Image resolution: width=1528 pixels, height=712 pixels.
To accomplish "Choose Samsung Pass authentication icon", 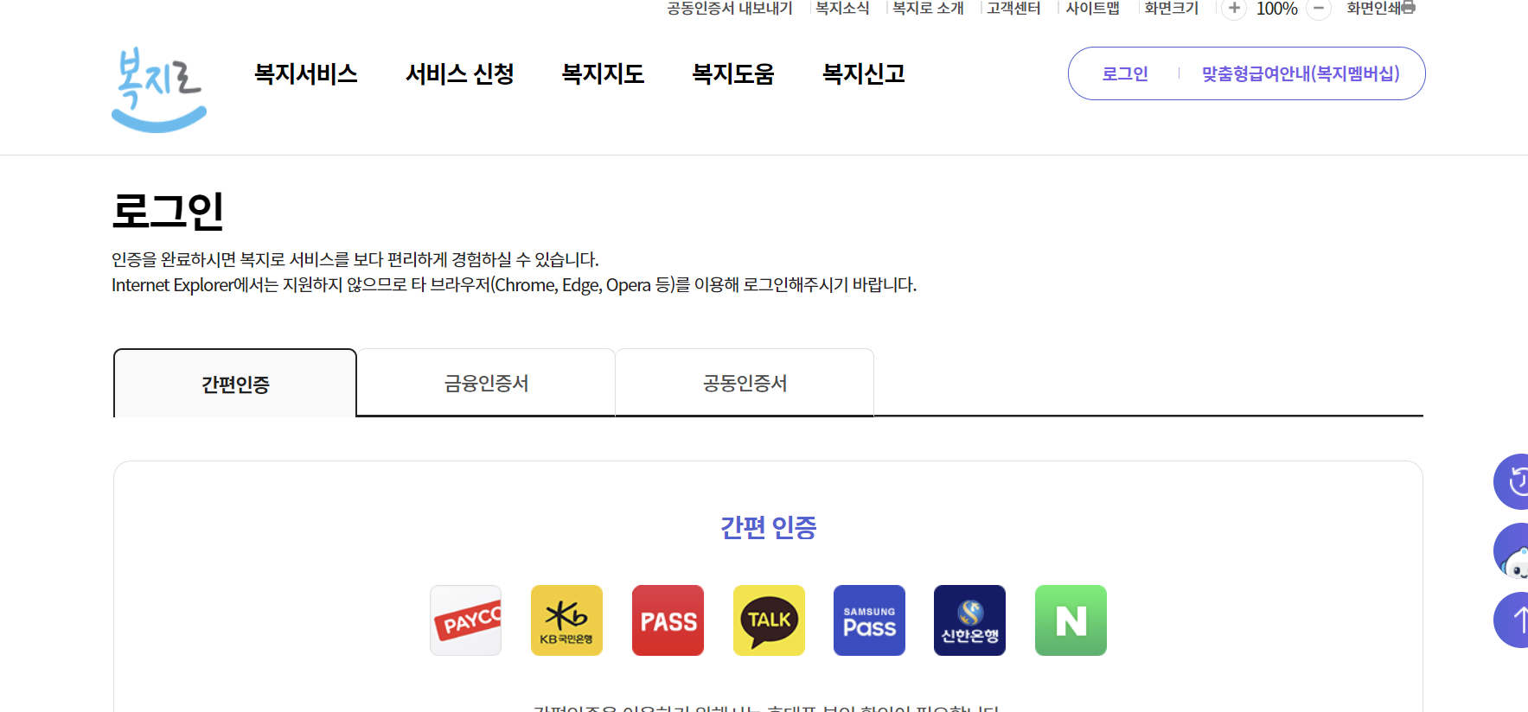I will pos(869,620).
